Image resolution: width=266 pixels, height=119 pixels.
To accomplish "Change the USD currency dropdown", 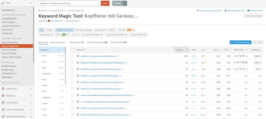I will 77,21.
